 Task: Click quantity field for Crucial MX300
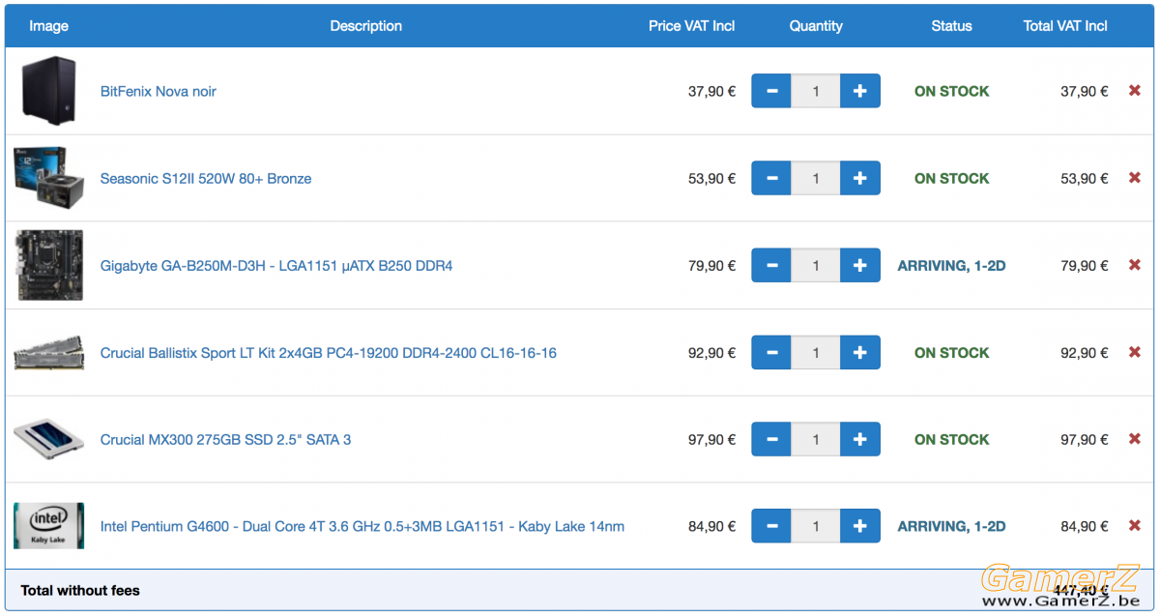[816, 439]
